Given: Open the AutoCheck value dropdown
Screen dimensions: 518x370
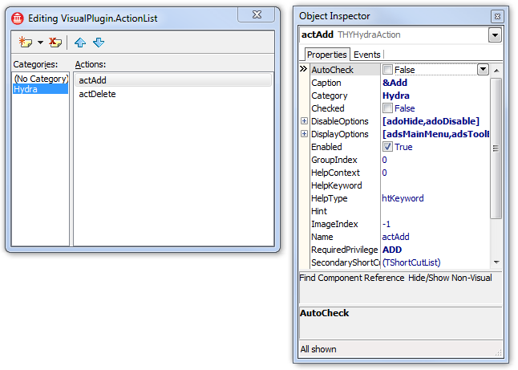Looking at the screenshot, I should (x=483, y=70).
